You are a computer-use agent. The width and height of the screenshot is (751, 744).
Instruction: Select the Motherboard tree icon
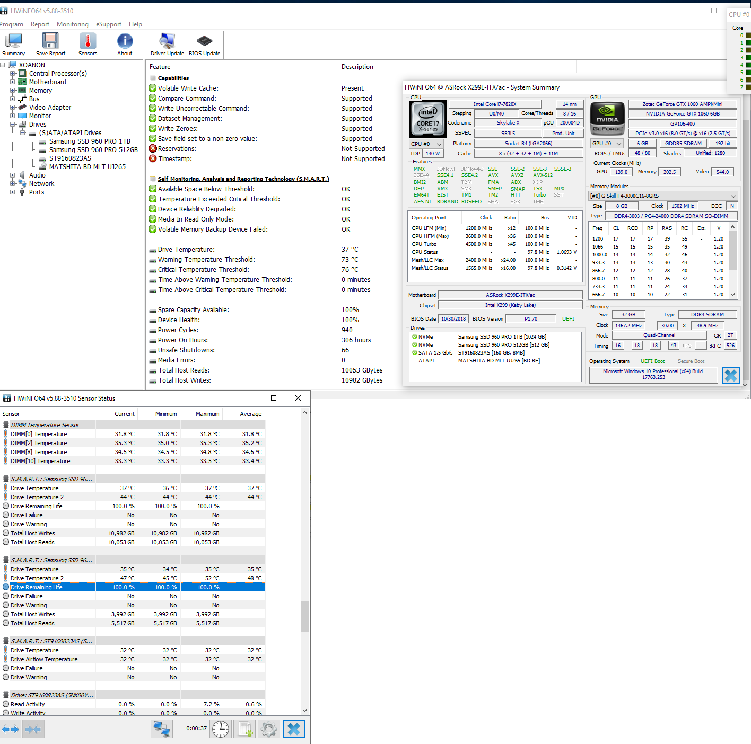pyautogui.click(x=22, y=82)
